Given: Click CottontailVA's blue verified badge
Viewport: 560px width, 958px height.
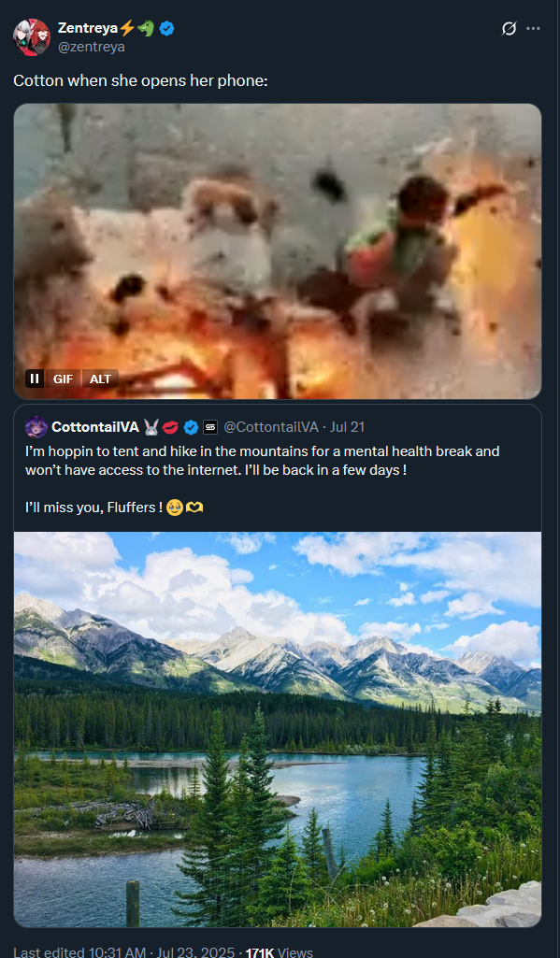Looking at the screenshot, I should click(191, 427).
